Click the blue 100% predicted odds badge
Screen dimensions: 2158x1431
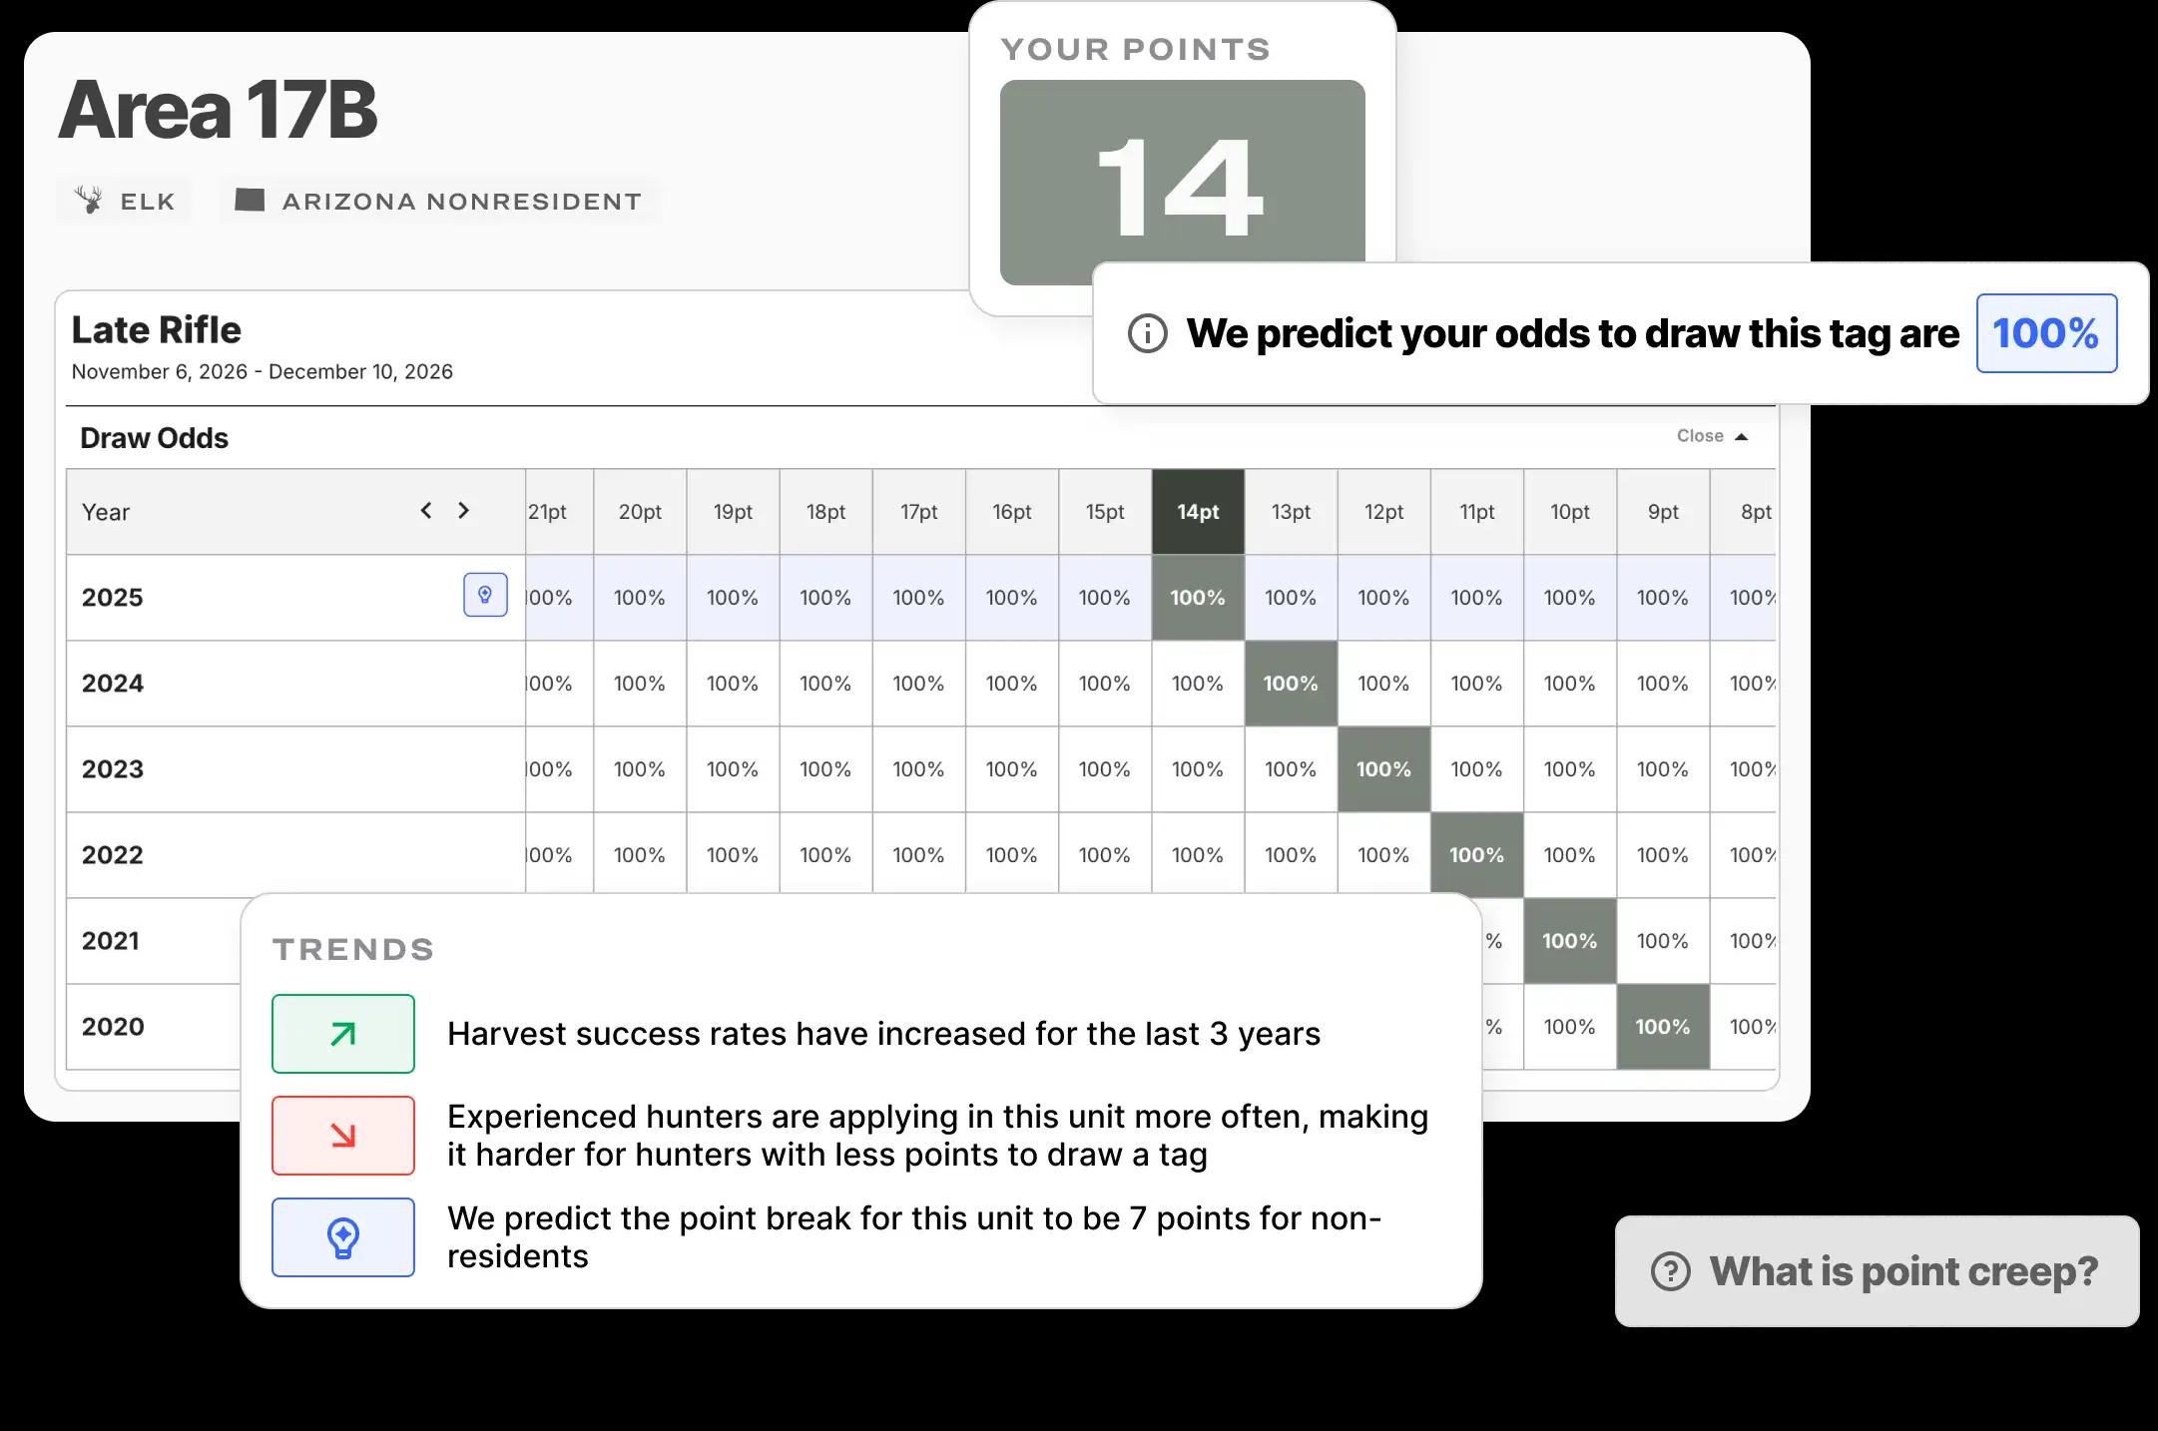[2046, 333]
